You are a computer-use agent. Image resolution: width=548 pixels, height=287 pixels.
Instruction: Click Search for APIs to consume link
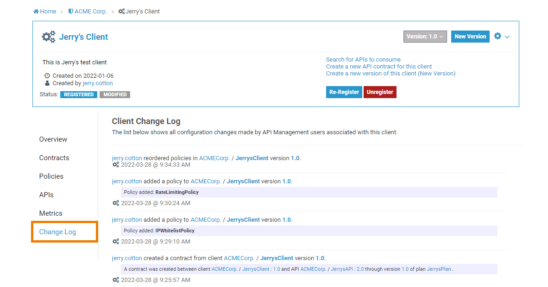click(x=363, y=60)
